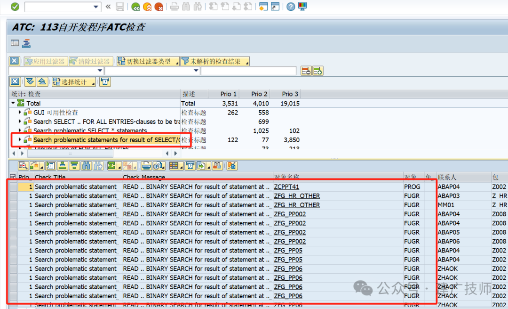508x309 pixels.
Task: Click the green checkmark Enter icon
Action: point(15,7)
